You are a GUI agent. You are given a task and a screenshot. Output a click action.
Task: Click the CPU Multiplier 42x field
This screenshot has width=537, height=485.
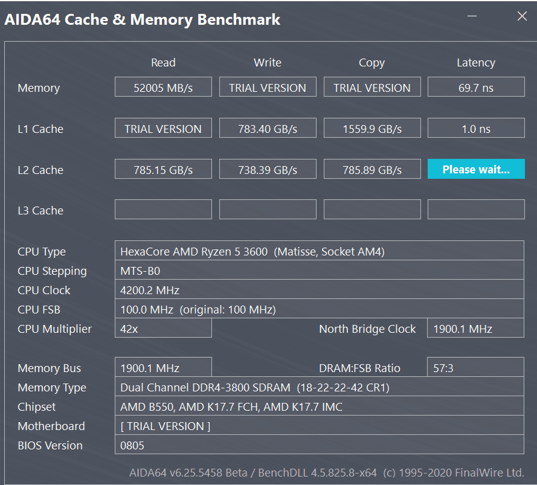point(163,328)
